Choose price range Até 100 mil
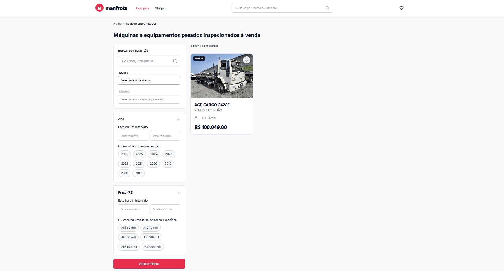This screenshot has width=504, height=271. point(151,237)
